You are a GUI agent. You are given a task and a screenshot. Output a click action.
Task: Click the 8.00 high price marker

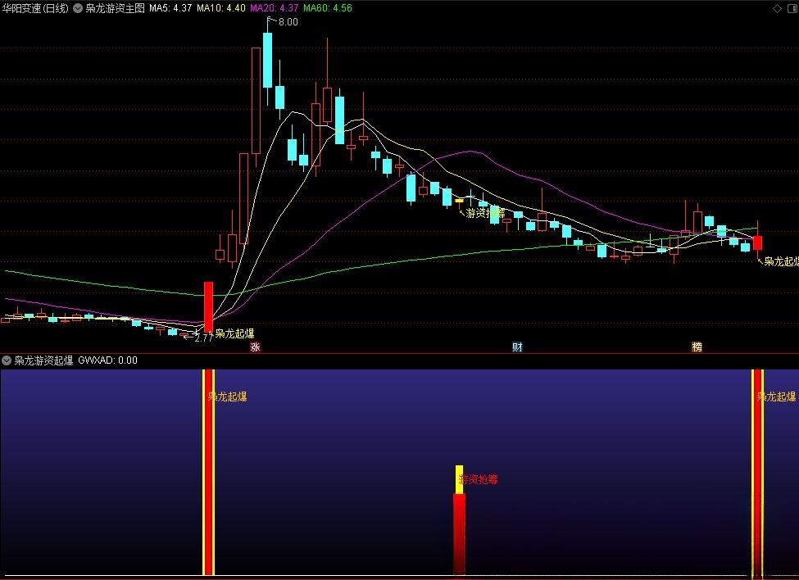287,22
